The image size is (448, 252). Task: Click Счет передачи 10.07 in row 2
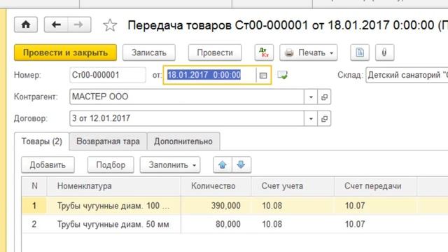click(375, 224)
